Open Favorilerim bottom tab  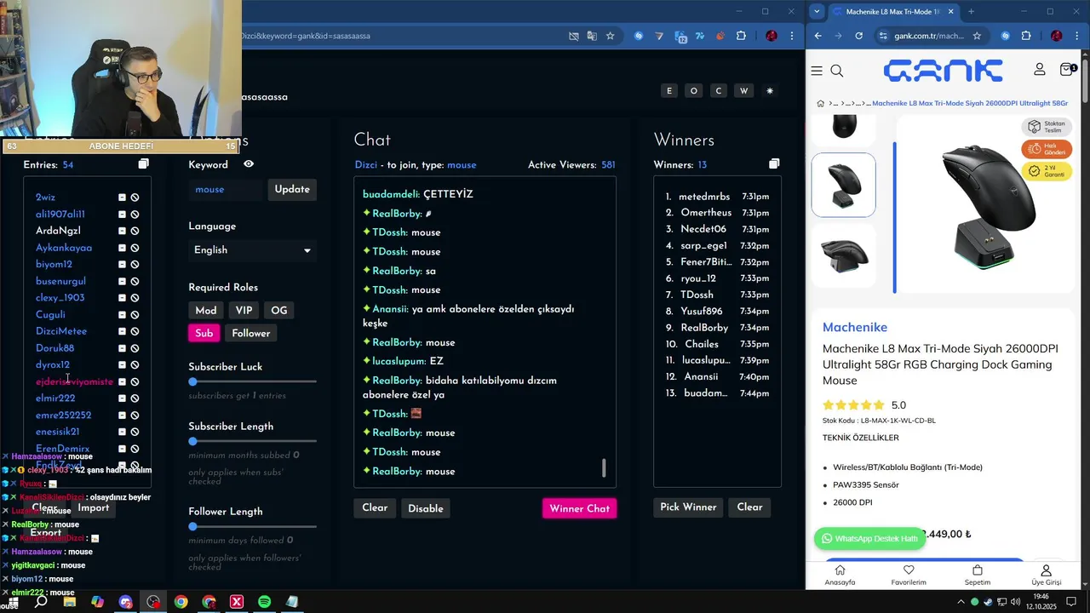909,576
